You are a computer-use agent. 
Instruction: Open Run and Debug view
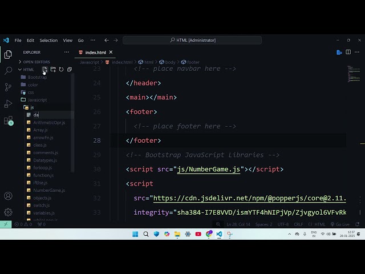(x=8, y=104)
